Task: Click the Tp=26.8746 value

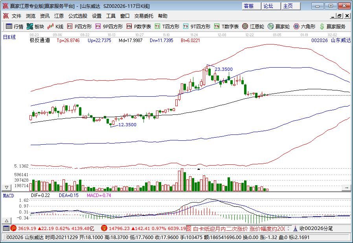Action: pos(68,40)
